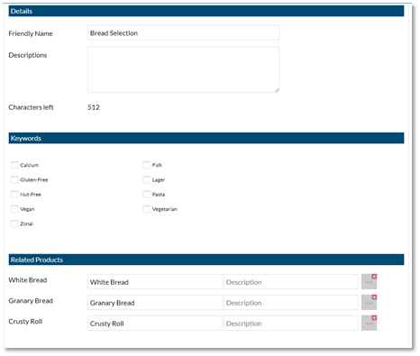
Task: Remove image with red X on Granary Bread row
Action: [374, 297]
